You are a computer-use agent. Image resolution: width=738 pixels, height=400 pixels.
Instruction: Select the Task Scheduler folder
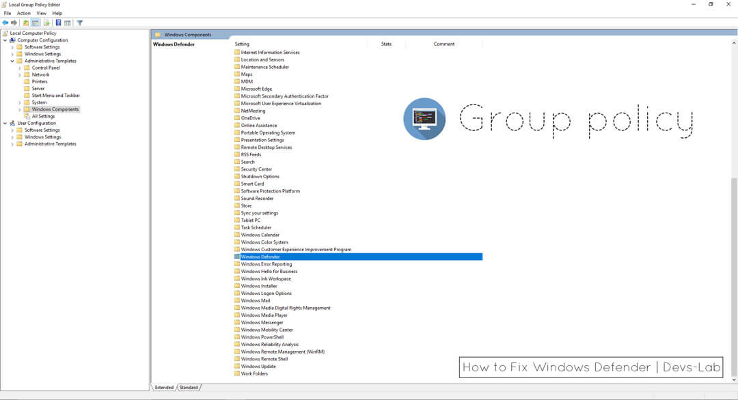pos(256,227)
